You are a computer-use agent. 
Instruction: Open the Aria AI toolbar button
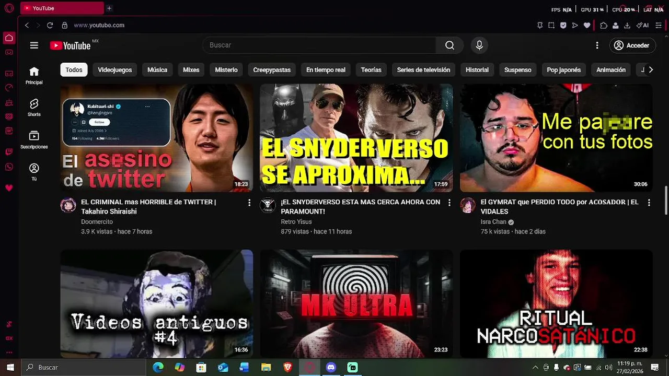(x=643, y=25)
